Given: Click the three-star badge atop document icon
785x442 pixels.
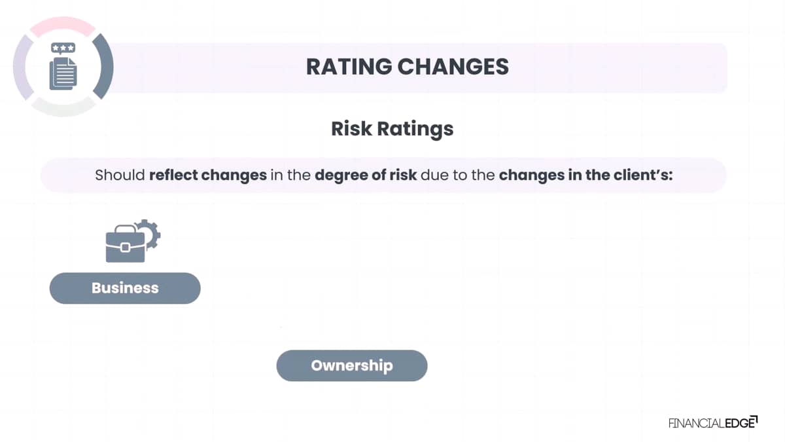Looking at the screenshot, I should (63, 48).
